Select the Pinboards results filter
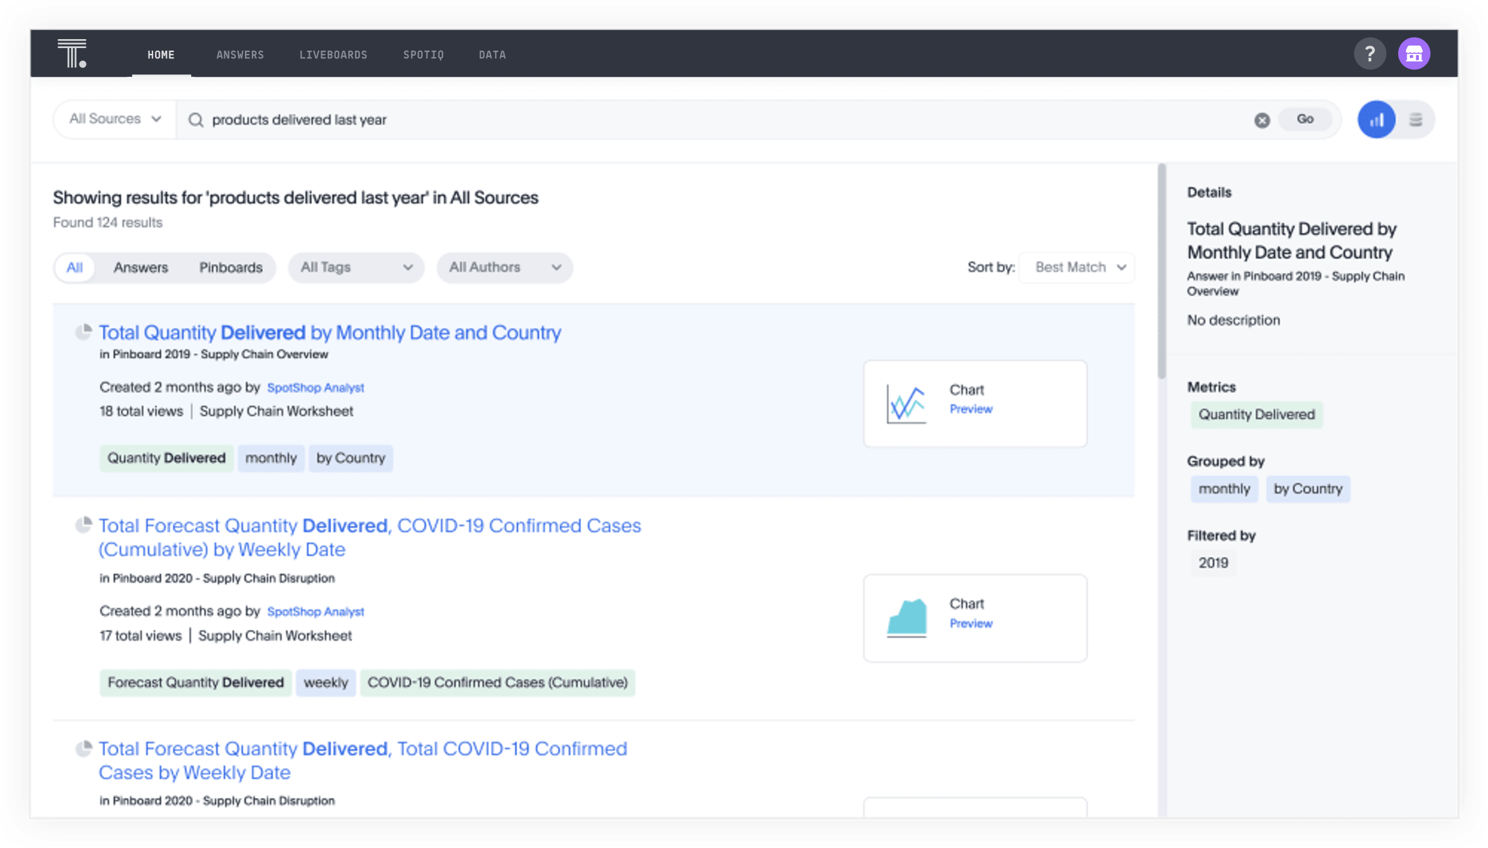This screenshot has width=1488, height=848. (x=231, y=267)
